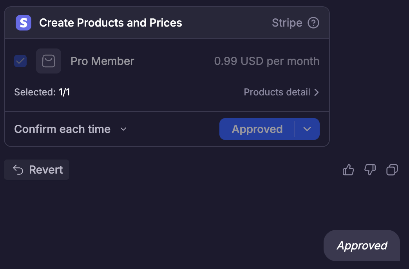Open the Products detail link
Screen dimensions: 409x269
[277, 92]
